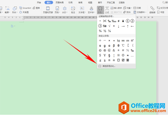Click the 批注 comment button
Image resolution: width=168 pixels, height=116 pixels.
point(73,10)
